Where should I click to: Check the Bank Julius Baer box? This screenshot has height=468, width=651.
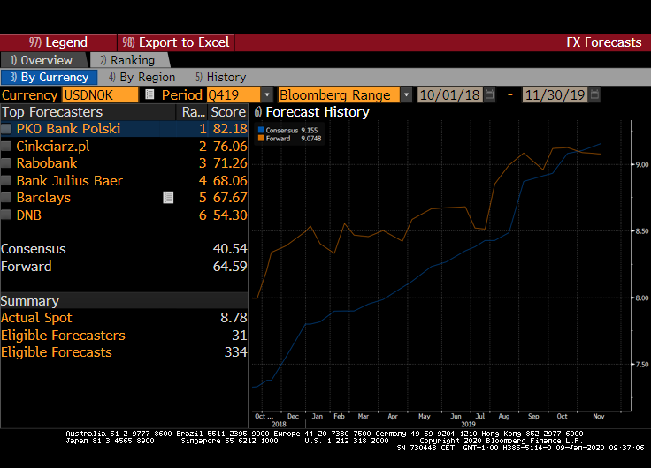7,180
